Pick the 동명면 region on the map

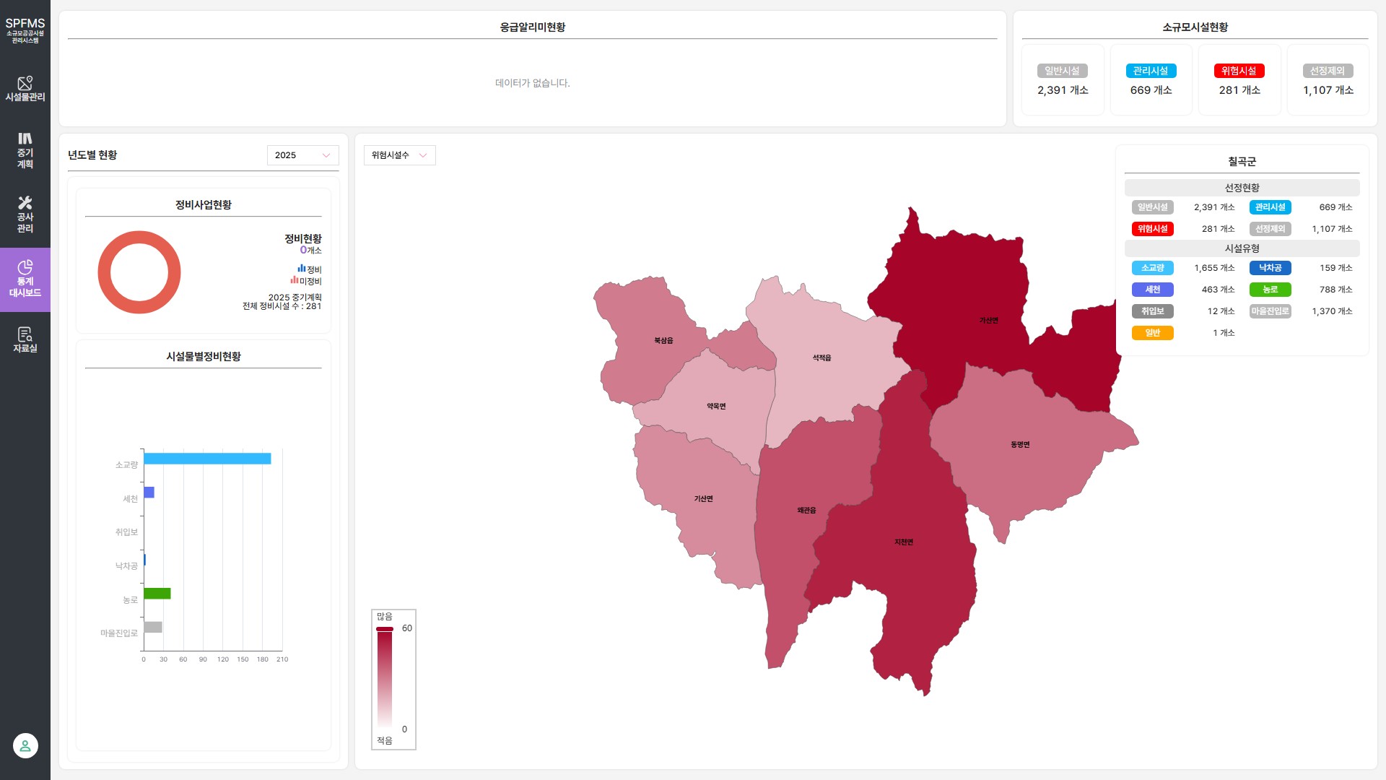(1021, 444)
